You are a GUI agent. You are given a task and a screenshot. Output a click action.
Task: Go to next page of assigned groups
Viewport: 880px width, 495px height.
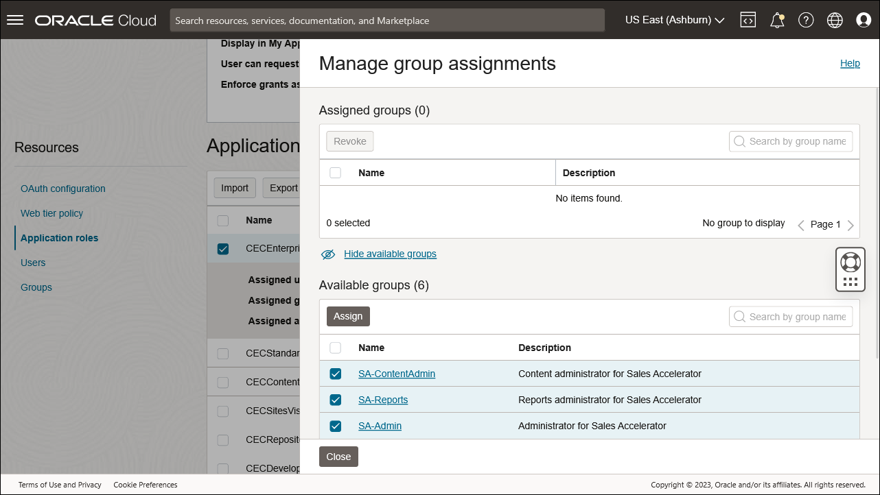(850, 224)
